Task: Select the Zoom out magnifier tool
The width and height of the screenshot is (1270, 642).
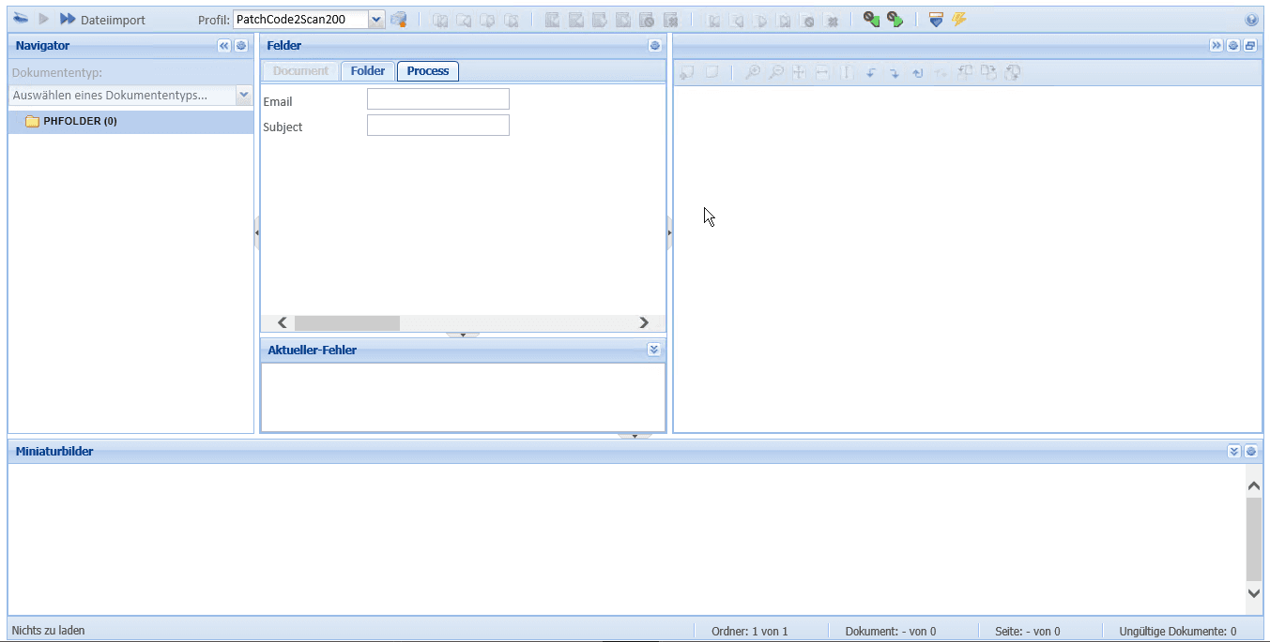Action: coord(776,72)
